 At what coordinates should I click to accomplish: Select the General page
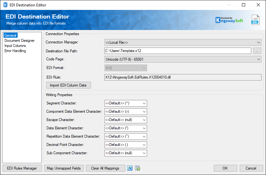point(10,35)
